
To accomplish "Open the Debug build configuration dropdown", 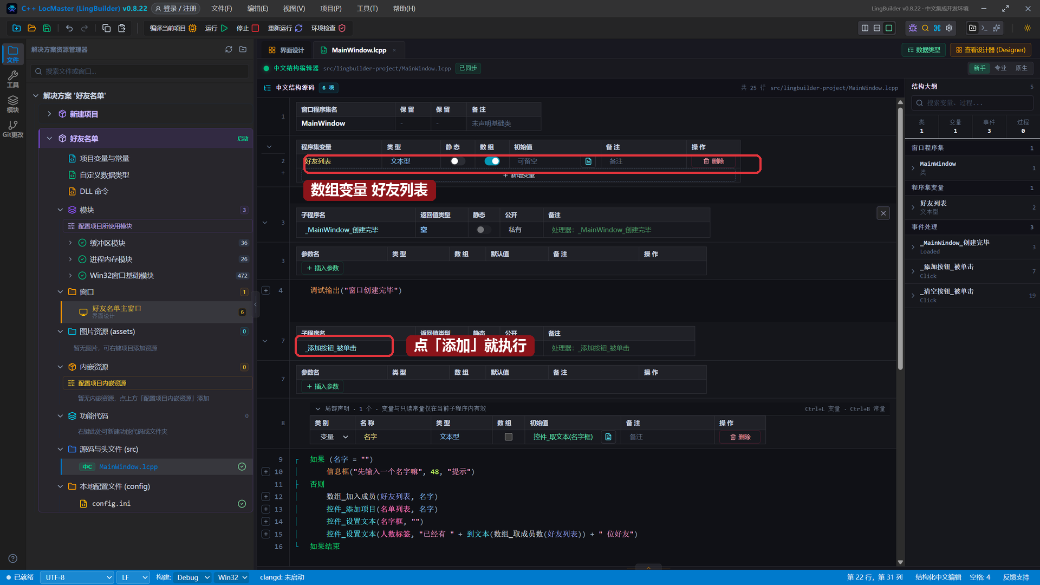I will 193,577.
